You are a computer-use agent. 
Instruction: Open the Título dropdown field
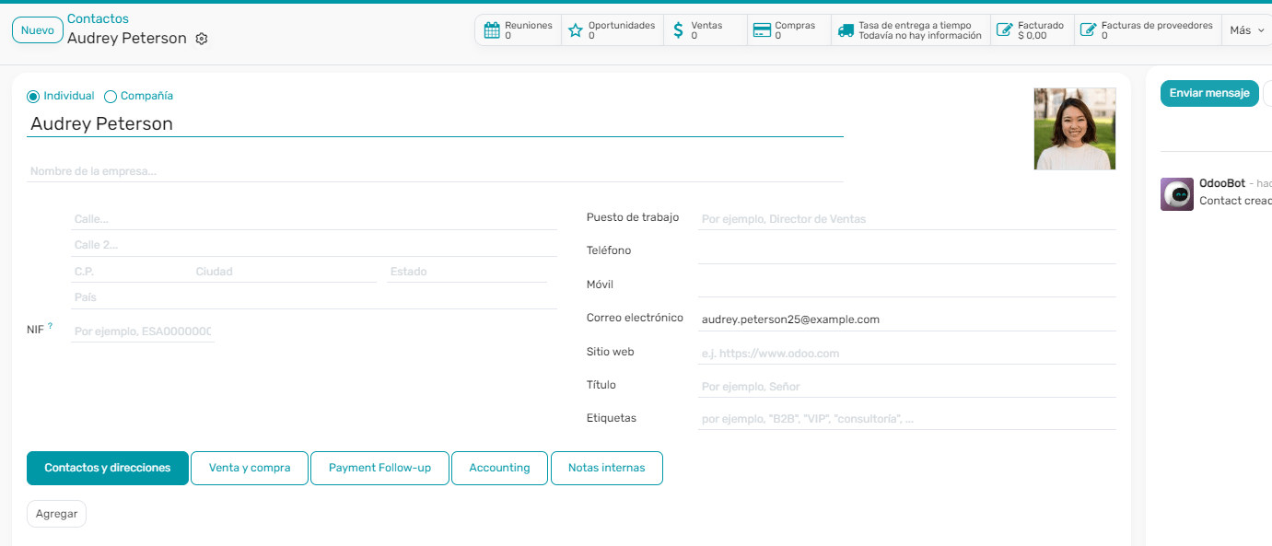coord(906,387)
